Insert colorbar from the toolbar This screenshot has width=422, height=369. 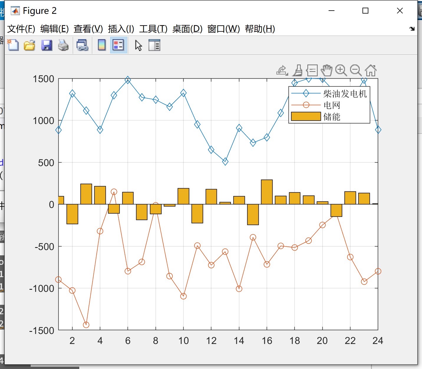click(102, 45)
